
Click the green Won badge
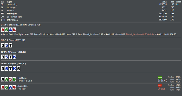coord(160,78)
